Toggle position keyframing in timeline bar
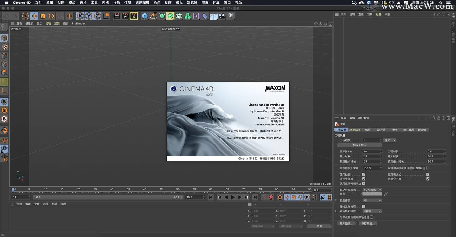 point(287,197)
